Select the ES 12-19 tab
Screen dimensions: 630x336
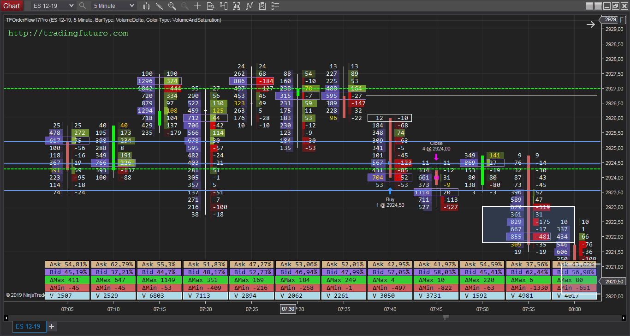[28, 326]
